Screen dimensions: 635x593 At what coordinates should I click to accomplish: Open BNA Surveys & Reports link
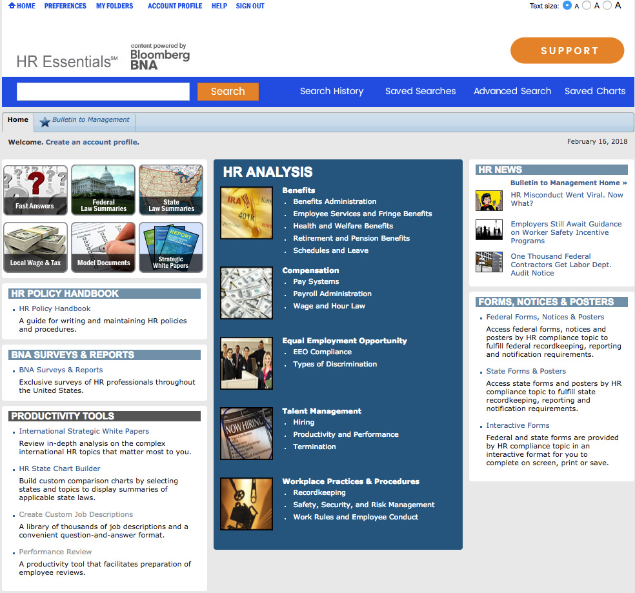tap(61, 370)
